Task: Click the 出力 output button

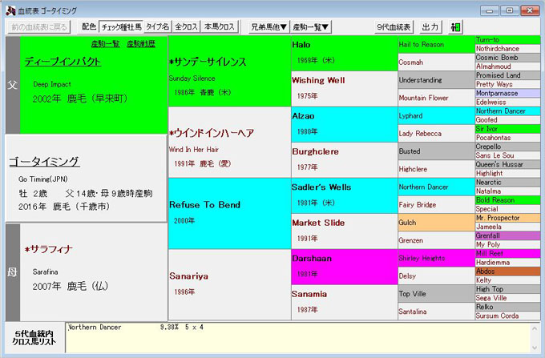Action: pyautogui.click(x=430, y=27)
